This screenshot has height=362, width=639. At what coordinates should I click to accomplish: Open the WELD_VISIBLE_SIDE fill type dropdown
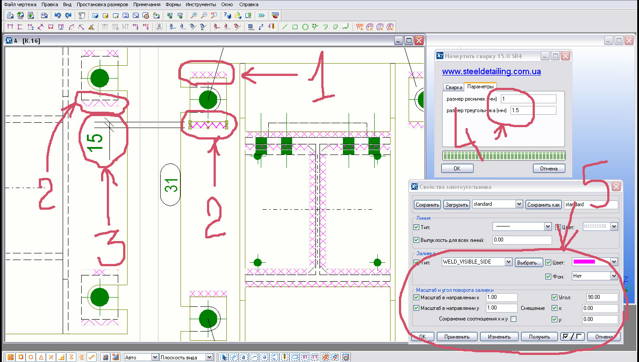coord(508,262)
